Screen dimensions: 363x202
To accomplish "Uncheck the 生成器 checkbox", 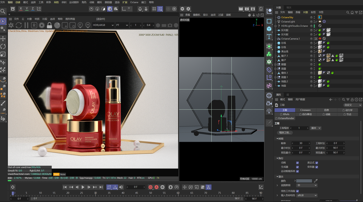I will 297,167.
